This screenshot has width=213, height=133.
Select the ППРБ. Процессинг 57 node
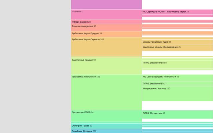[177, 115]
